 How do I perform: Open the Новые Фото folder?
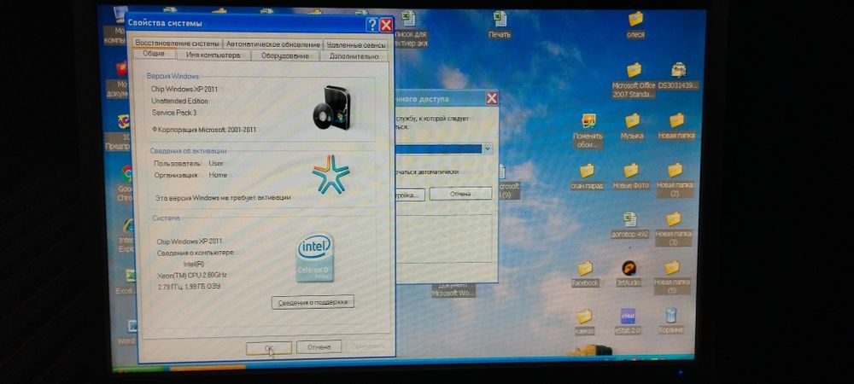click(631, 171)
